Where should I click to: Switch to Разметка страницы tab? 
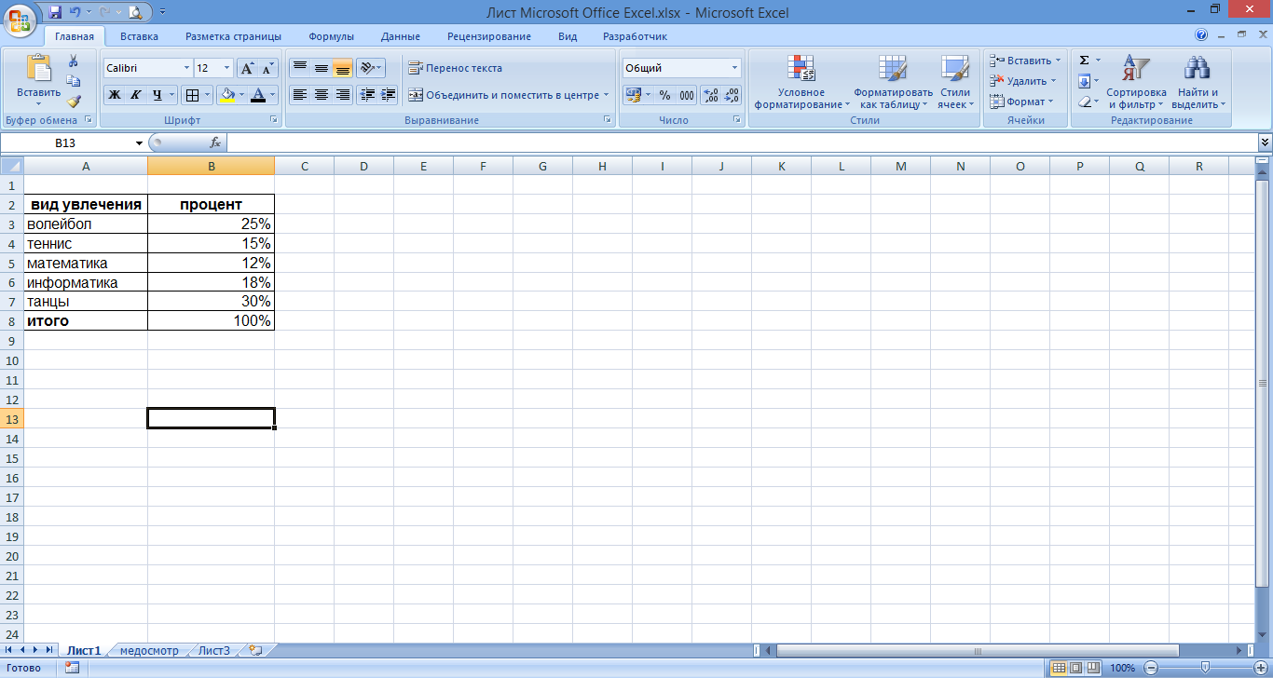click(233, 36)
